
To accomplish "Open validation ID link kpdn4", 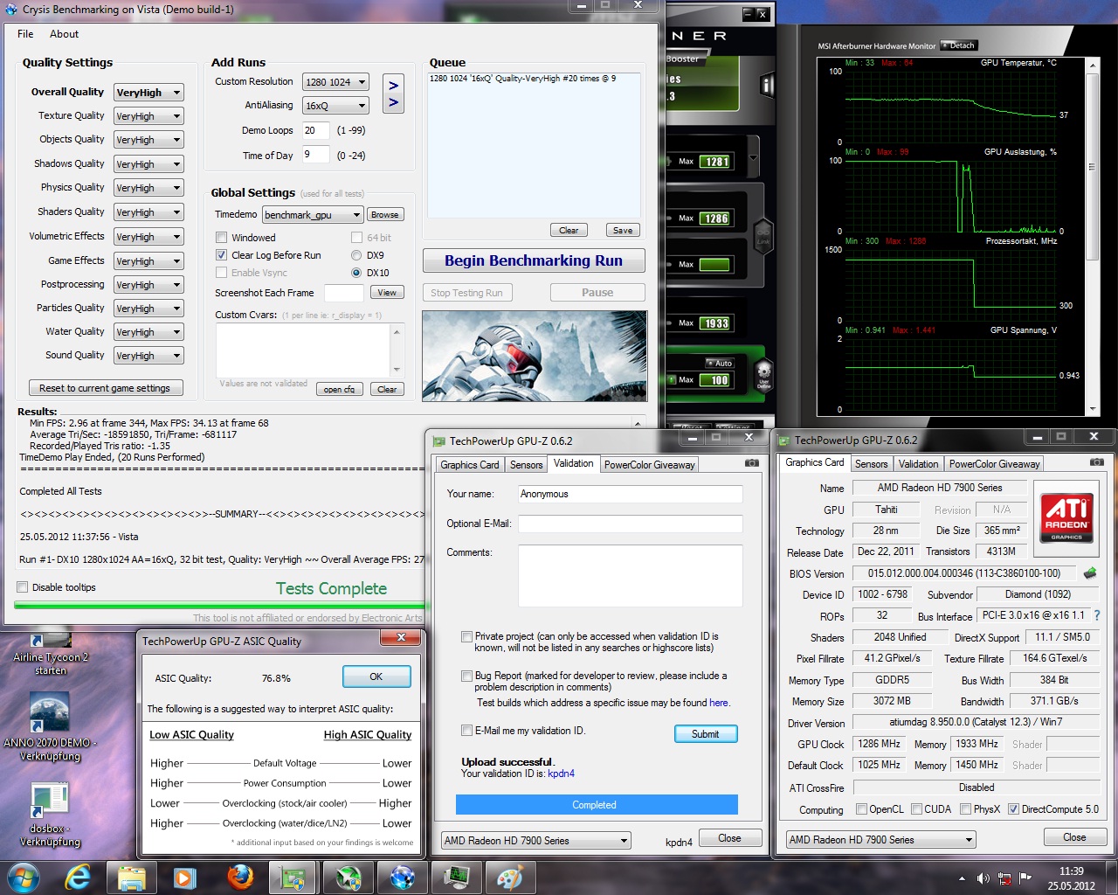I will point(561,774).
